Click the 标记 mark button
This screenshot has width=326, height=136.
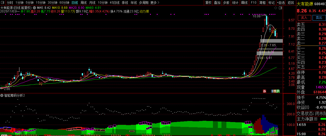(271, 3)
